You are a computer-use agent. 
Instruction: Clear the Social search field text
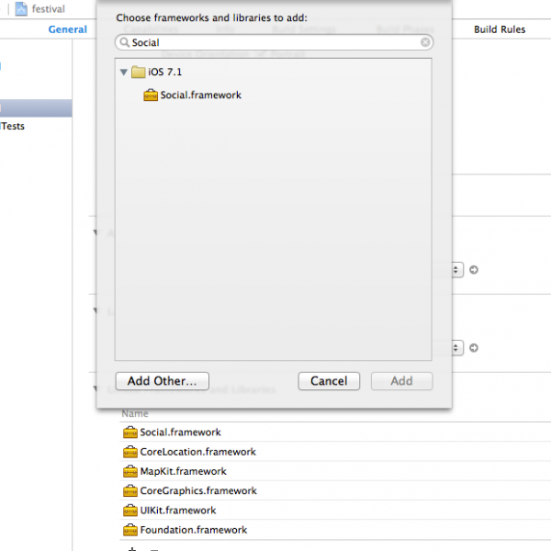coord(425,42)
